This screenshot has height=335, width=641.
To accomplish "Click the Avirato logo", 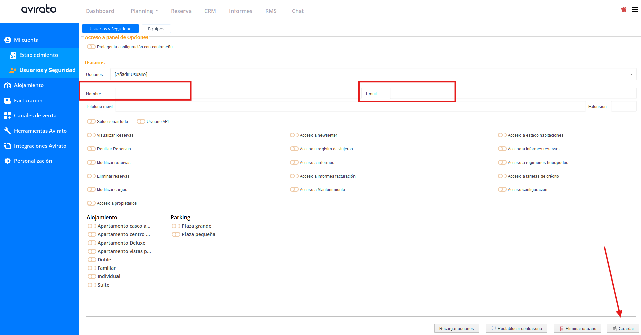I will coord(39,9).
